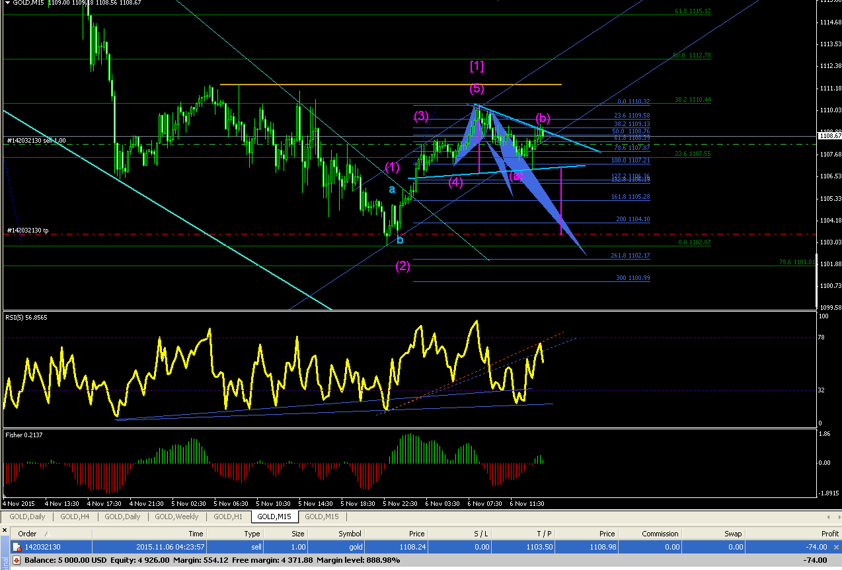
Task: Click the T/P value 1103.50
Action: pyautogui.click(x=539, y=547)
